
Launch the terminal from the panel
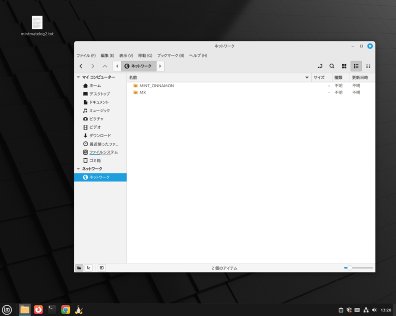point(52,310)
